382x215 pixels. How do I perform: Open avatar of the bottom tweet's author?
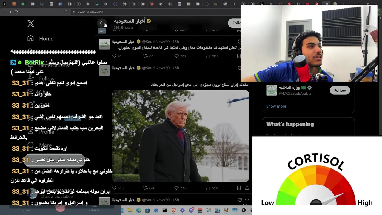pyautogui.click(x=104, y=202)
